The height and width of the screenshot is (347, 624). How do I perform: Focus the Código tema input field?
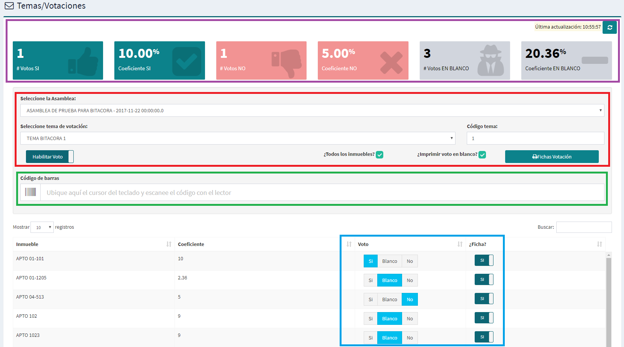click(535, 138)
